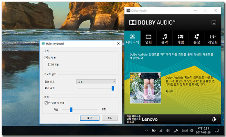
Task: Select the Dynamic (다이나믹) atom icon tab
Action: 132,38
